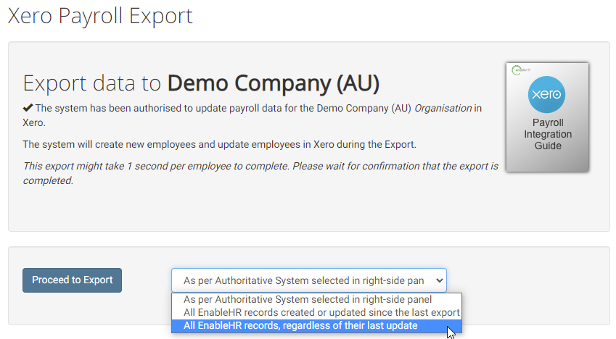Open the export scope dropdown box
The image size is (616, 339).
coord(309,280)
